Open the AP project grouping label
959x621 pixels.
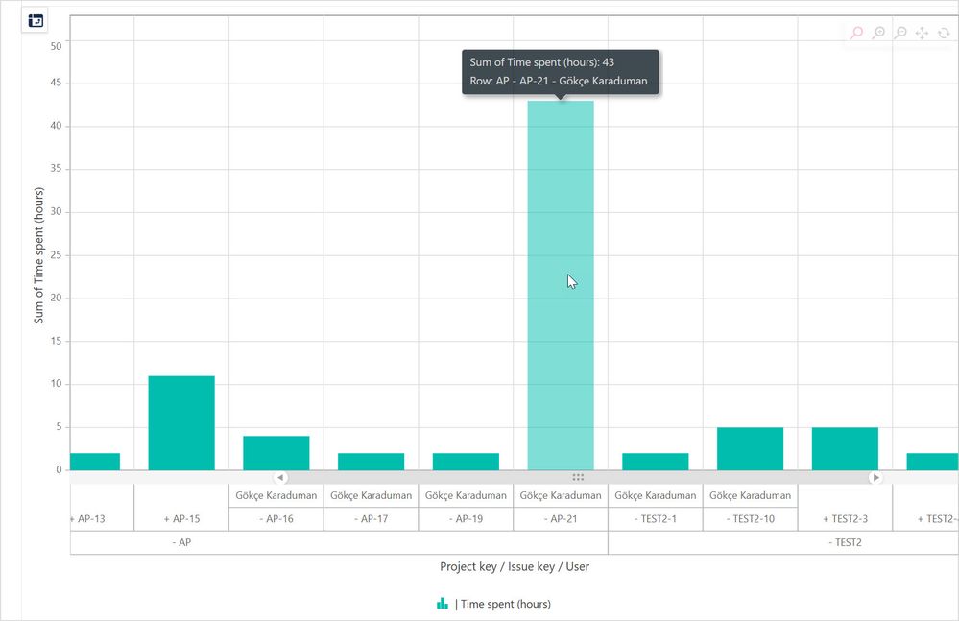point(182,542)
